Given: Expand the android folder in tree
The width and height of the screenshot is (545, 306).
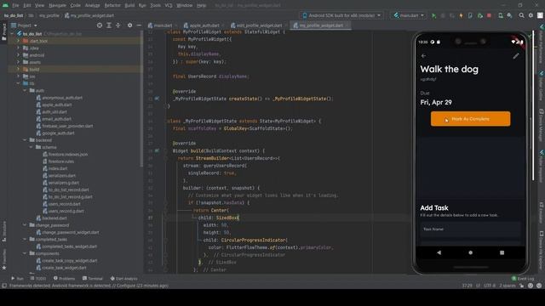Looking at the screenshot, I should pyautogui.click(x=19, y=55).
